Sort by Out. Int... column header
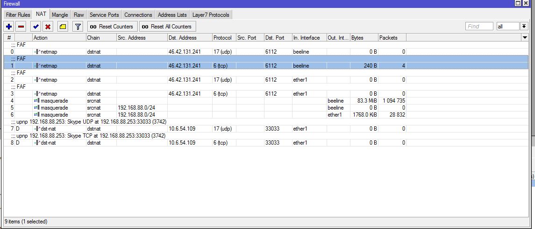The image size is (535, 229). [x=338, y=38]
